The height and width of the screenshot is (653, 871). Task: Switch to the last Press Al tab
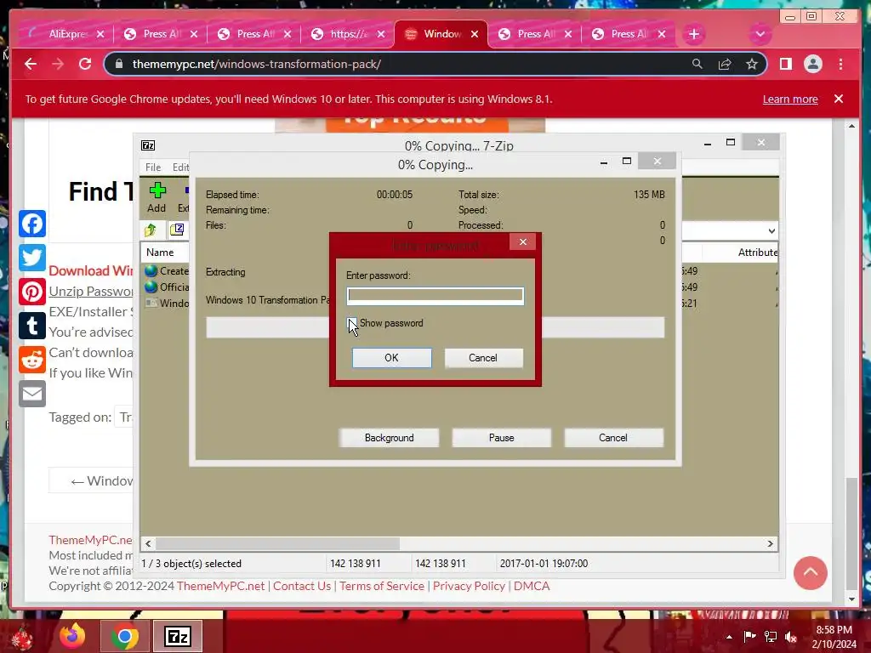tap(628, 34)
